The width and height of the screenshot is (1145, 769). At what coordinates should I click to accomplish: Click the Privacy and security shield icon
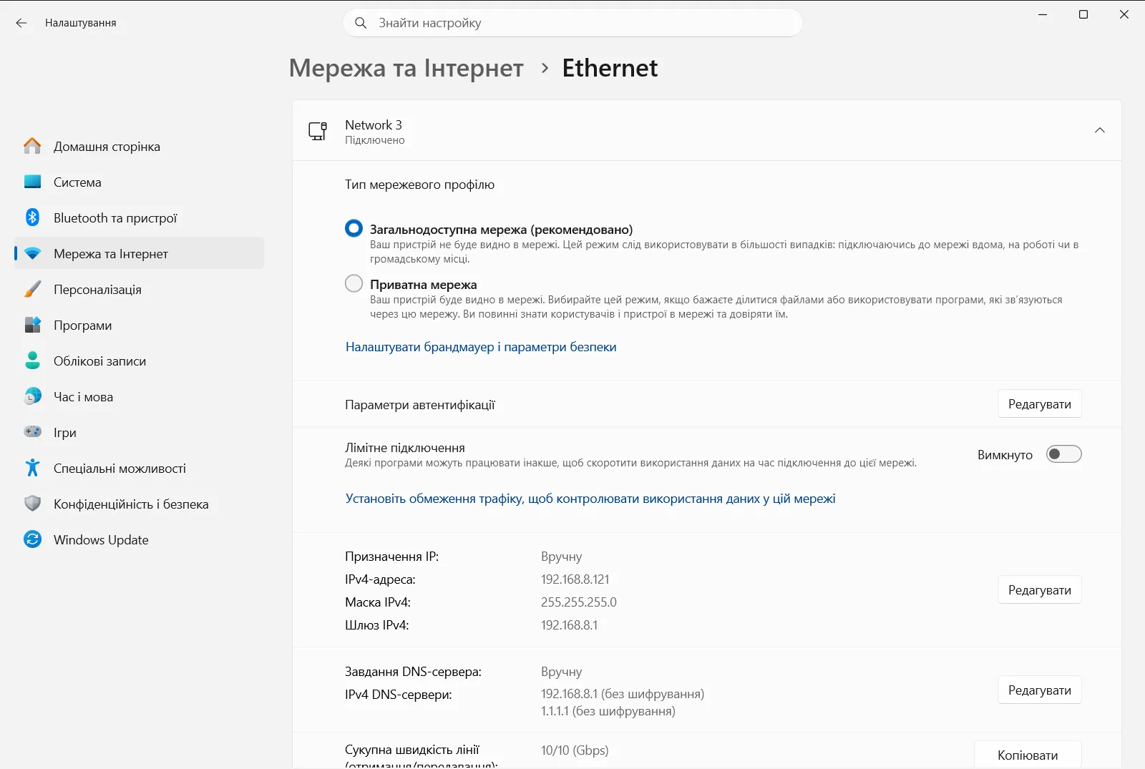32,504
